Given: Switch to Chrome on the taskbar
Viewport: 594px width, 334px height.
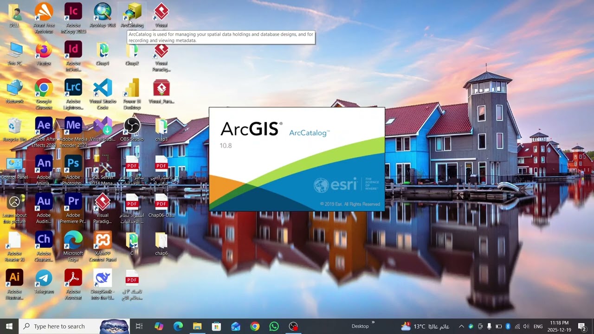Looking at the screenshot, I should pos(255,326).
